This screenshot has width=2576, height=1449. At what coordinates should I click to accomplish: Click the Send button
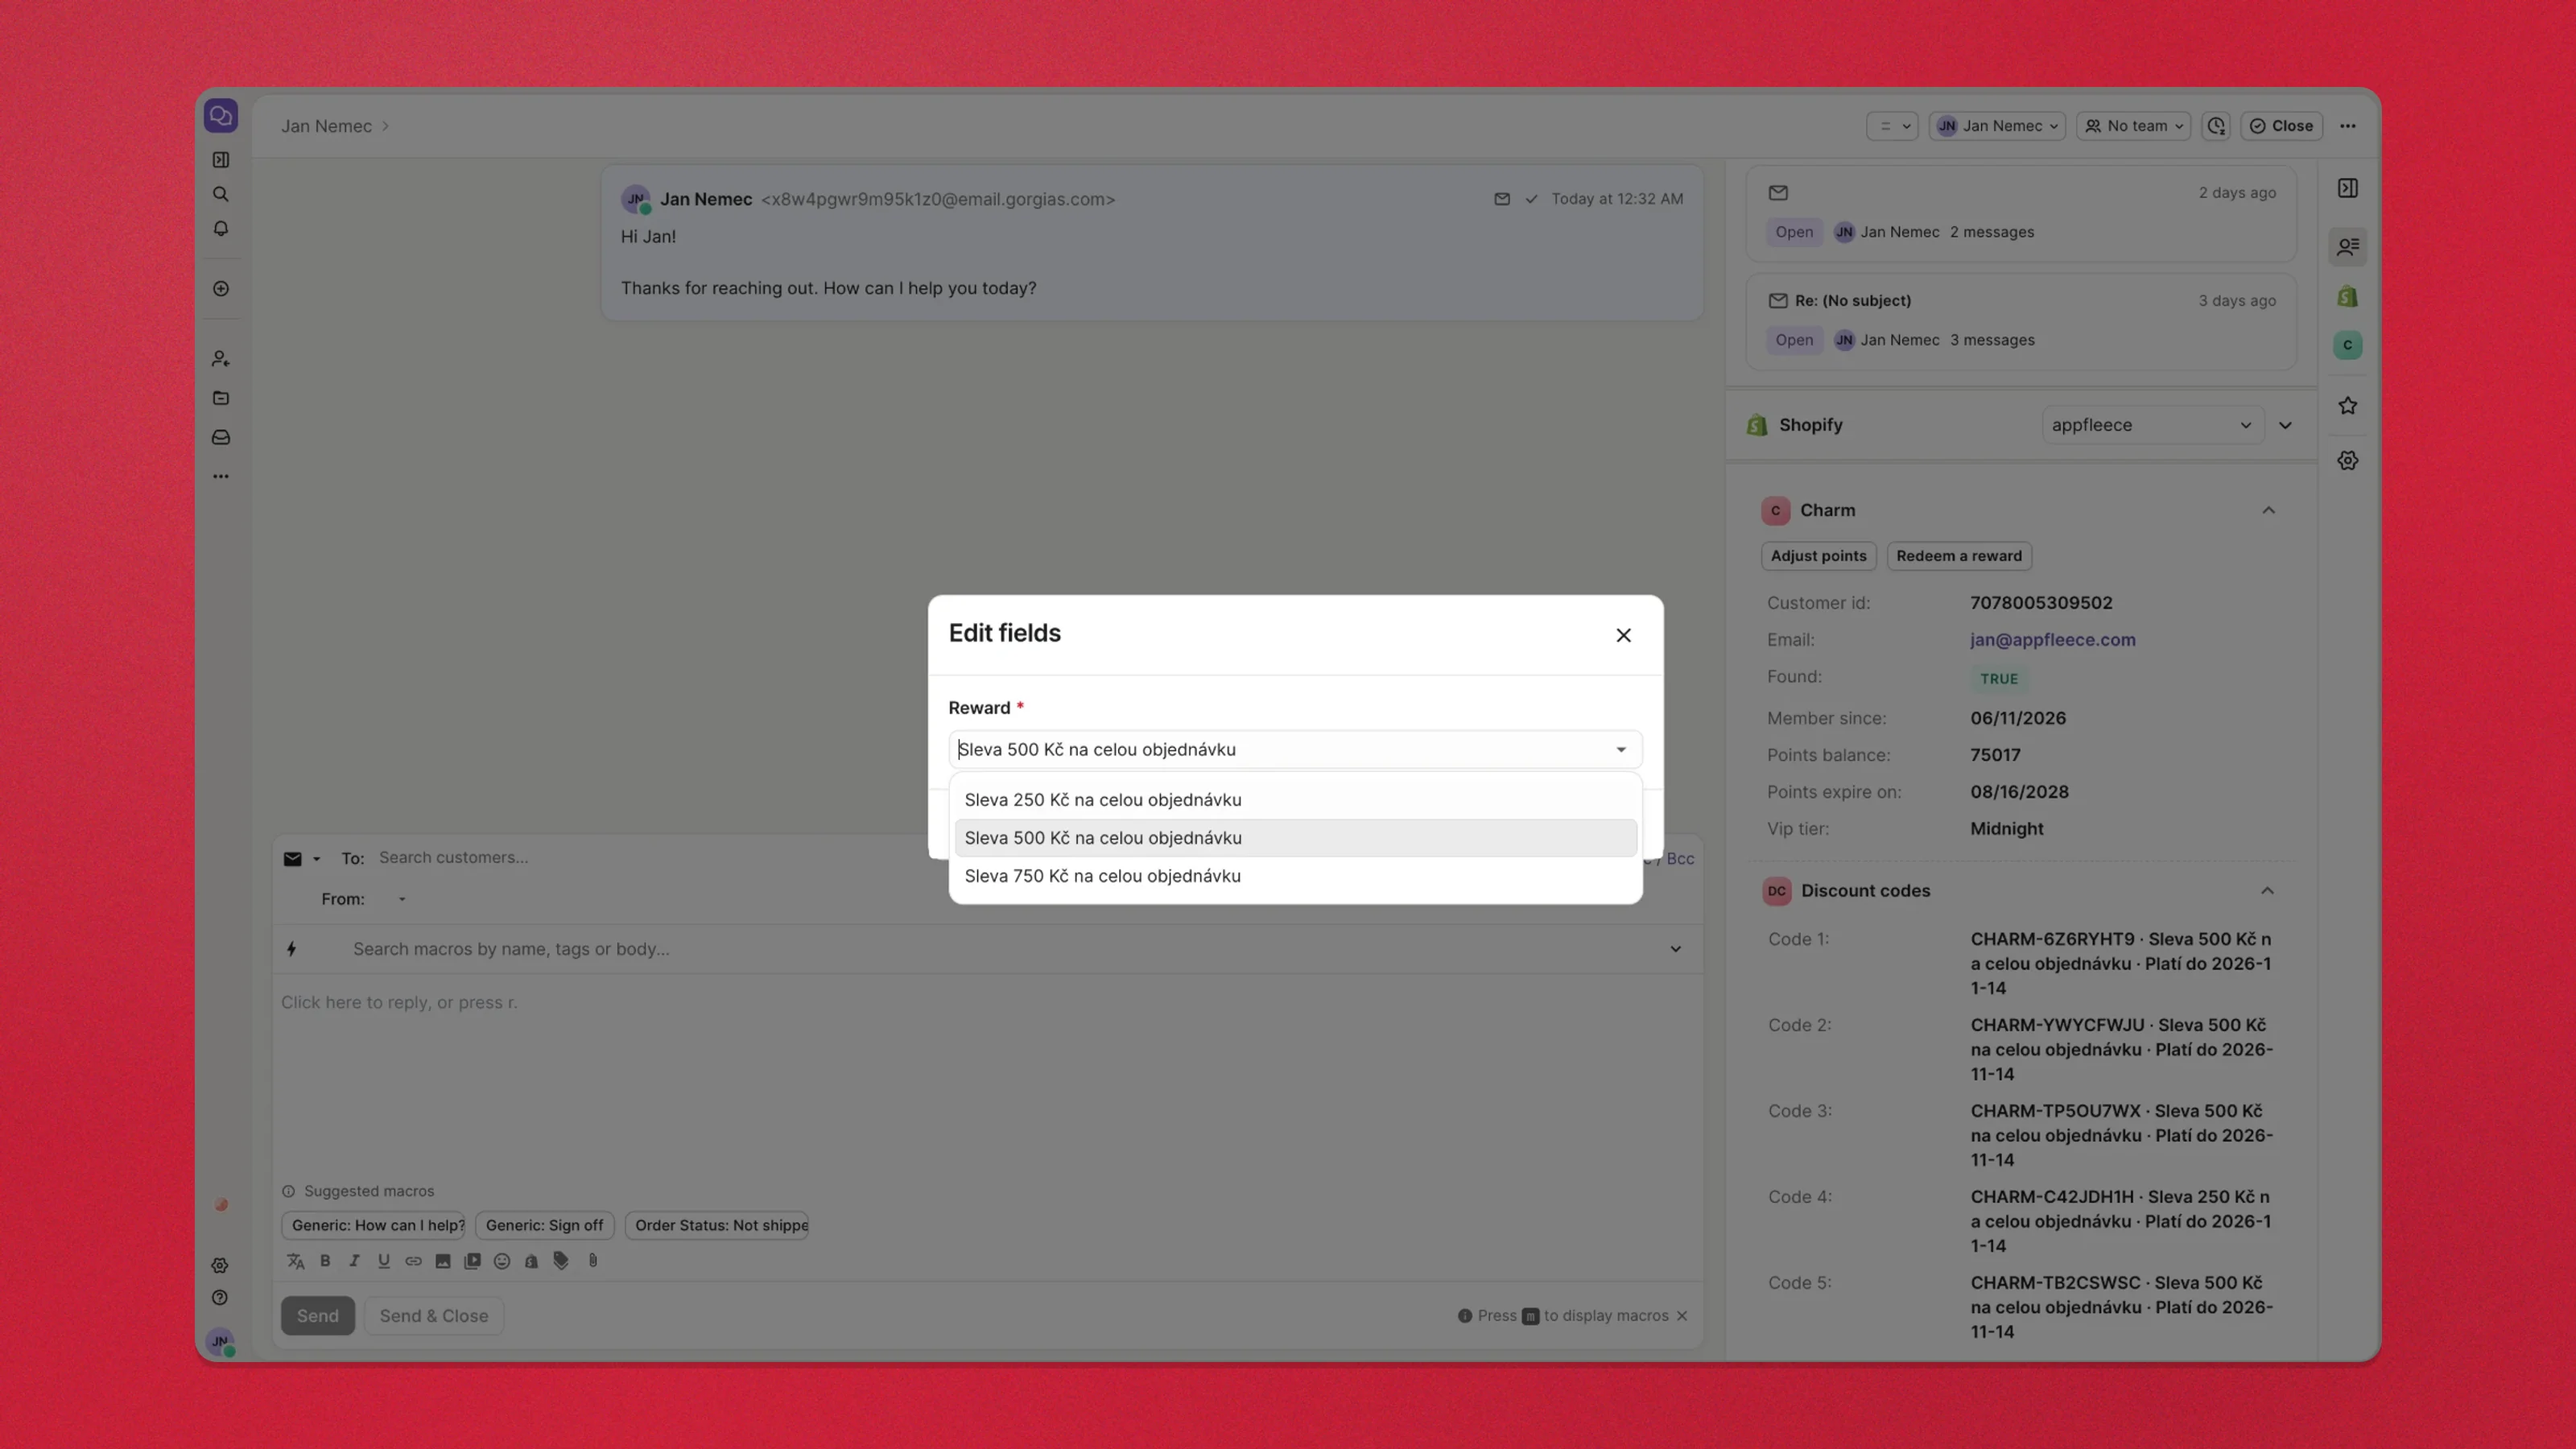click(317, 1316)
